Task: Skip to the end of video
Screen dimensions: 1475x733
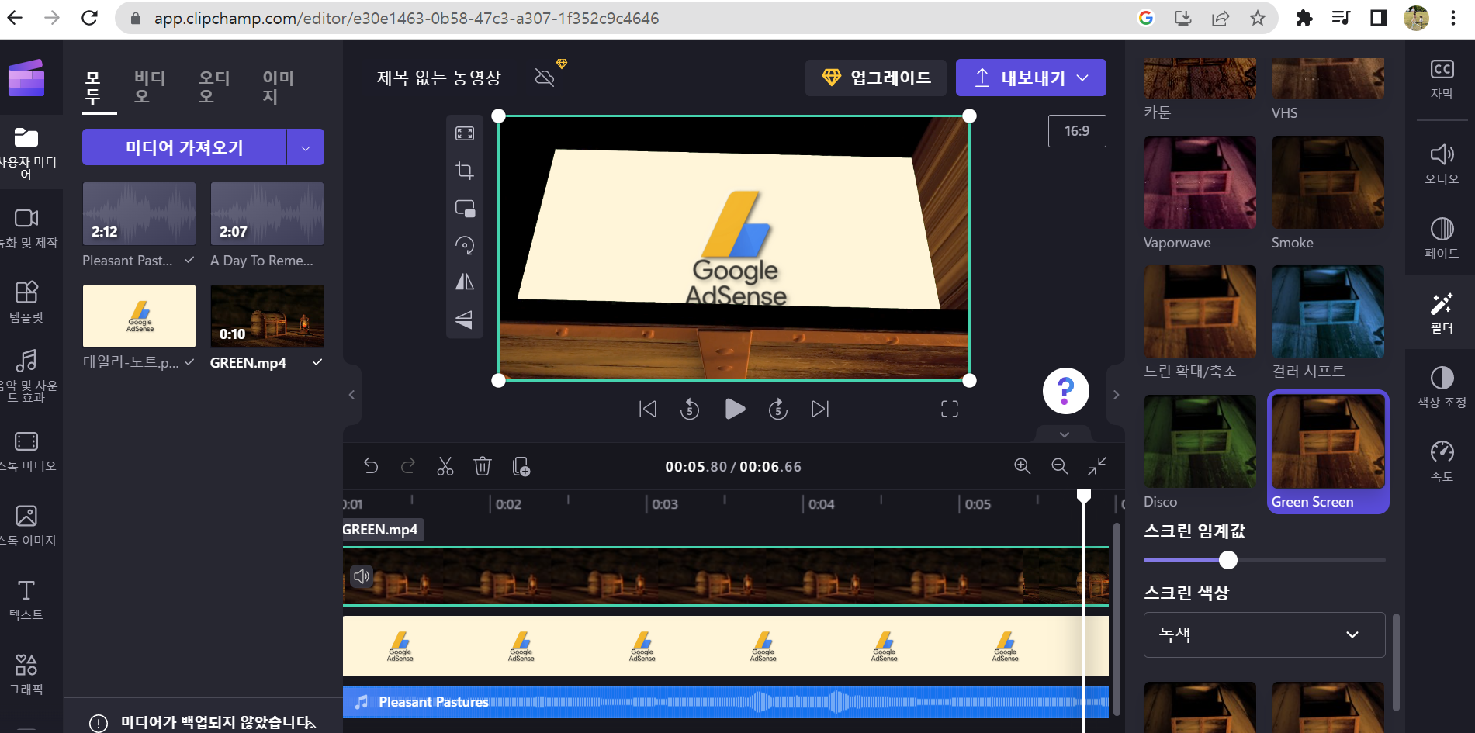Action: [820, 409]
